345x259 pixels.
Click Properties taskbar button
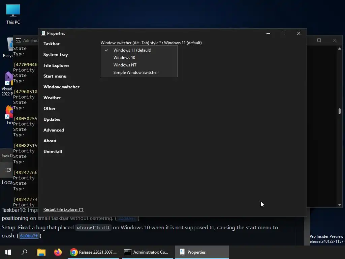click(201, 252)
